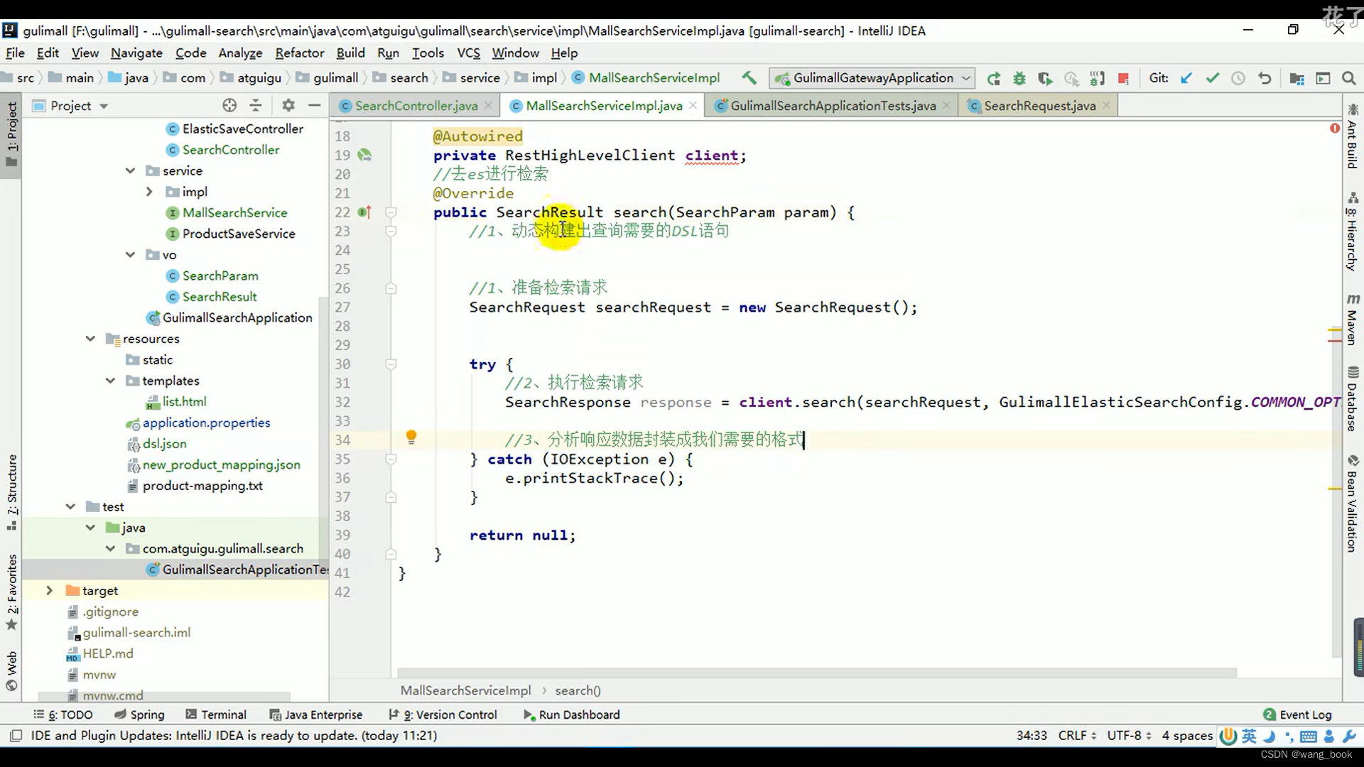1364x767 pixels.
Task: Run with coverage icon
Action: 1045,78
